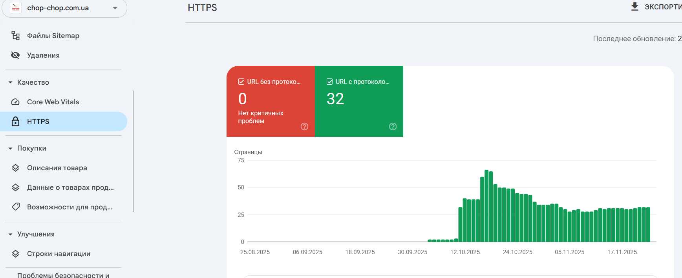
Task: Click the ЭКСПОРТИРОВАТЬ button
Action: pos(663,7)
